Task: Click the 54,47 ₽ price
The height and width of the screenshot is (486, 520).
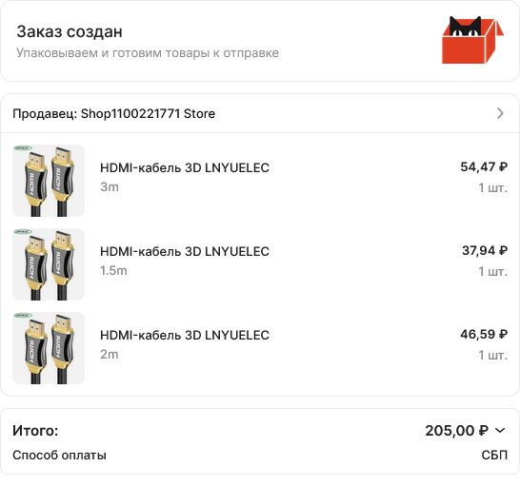Action: coord(484,167)
